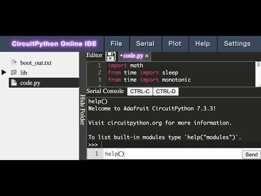Image resolution: width=261 pixels, height=196 pixels.
Task: Expand the lib folder triangle
Action: point(4,72)
